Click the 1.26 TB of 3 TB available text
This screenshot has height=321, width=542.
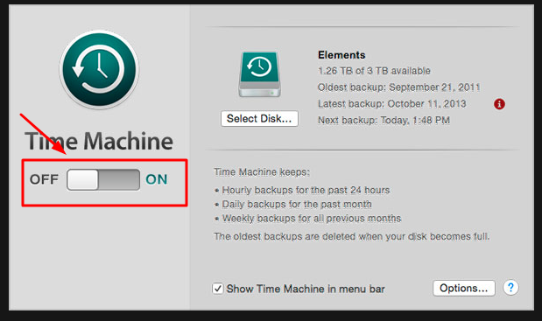pos(374,71)
